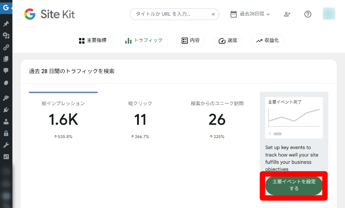Select the 総クリック metric
The height and width of the screenshot is (208, 345).
[140, 119]
